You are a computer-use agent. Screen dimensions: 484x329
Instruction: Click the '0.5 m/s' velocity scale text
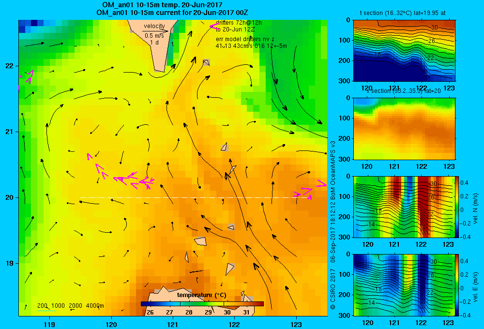click(154, 36)
